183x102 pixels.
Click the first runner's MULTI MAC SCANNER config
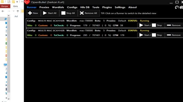tap(51, 21)
